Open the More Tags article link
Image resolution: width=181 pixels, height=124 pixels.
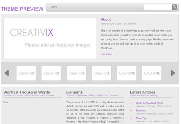[x=142, y=118]
